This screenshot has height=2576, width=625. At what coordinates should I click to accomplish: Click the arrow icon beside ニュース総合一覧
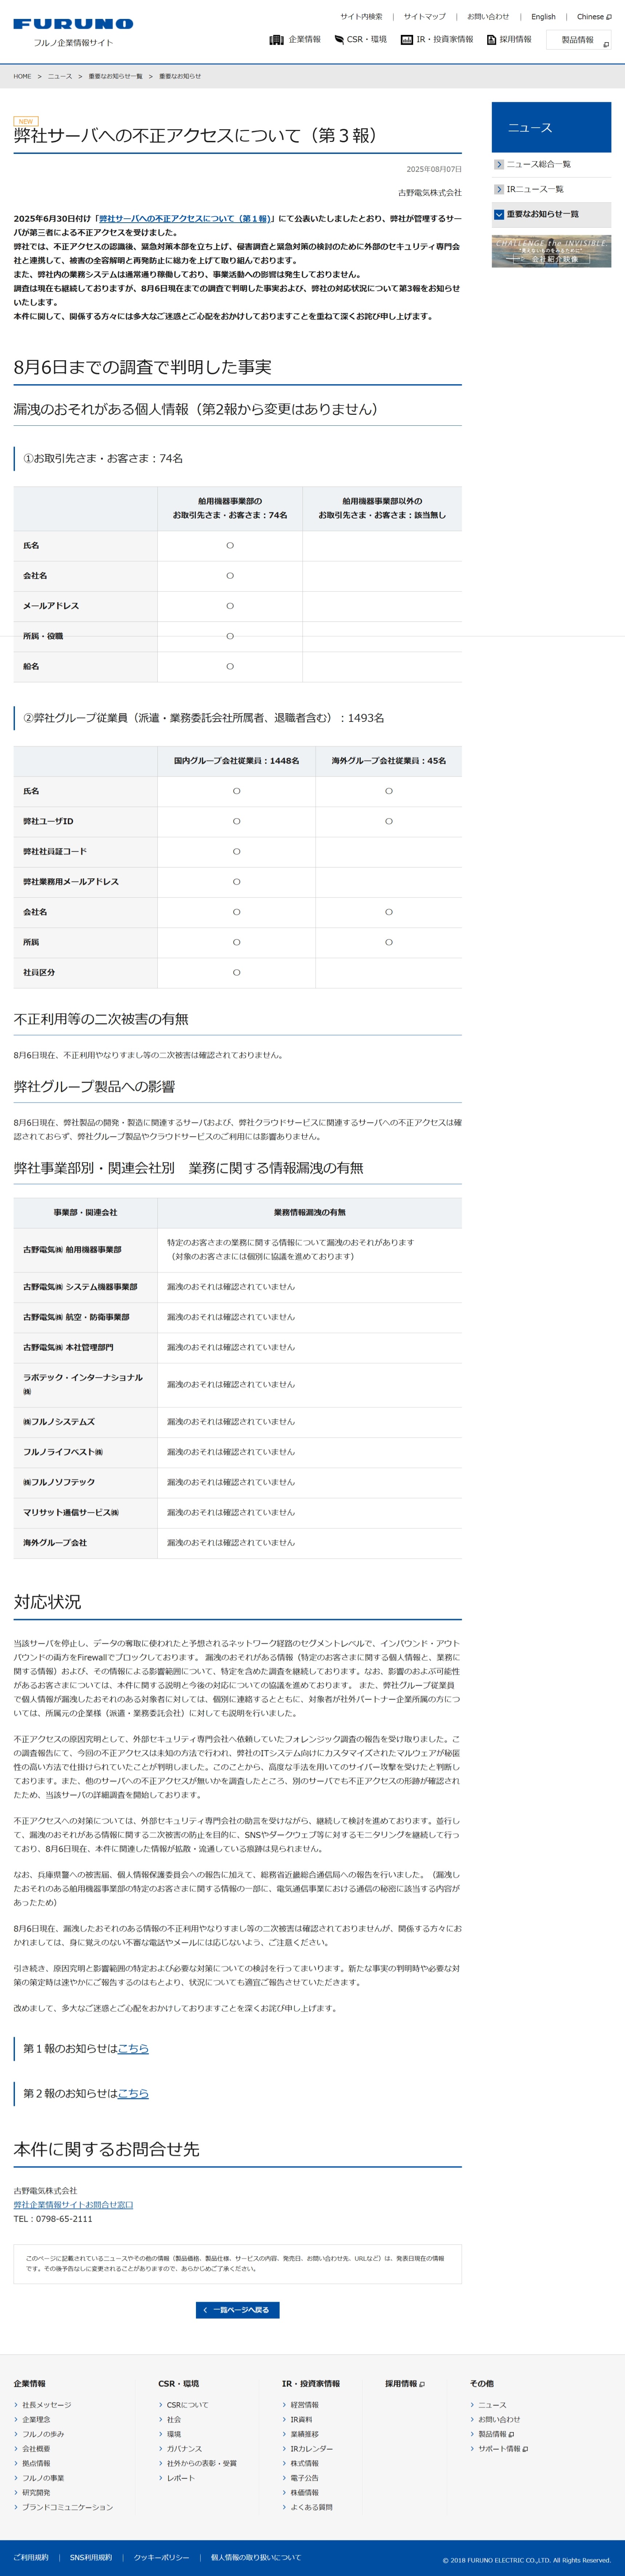[x=499, y=164]
